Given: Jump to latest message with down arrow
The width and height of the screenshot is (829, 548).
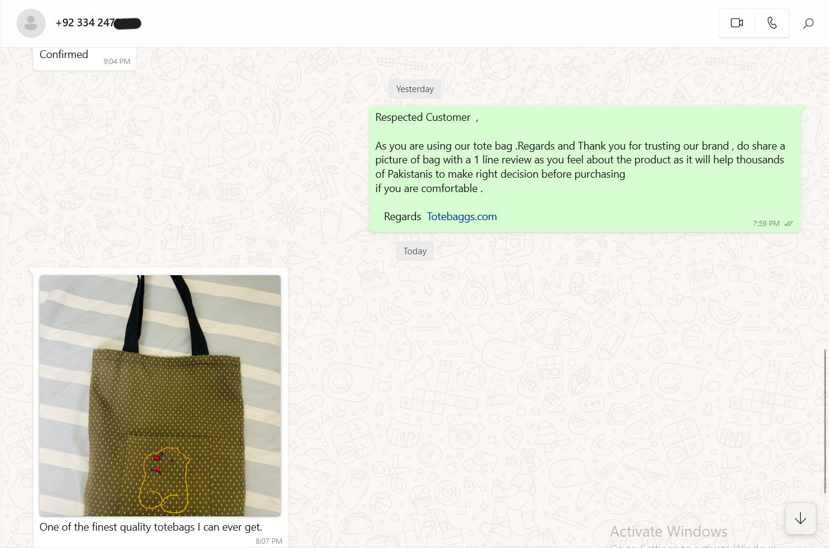Looking at the screenshot, I should [x=800, y=518].
